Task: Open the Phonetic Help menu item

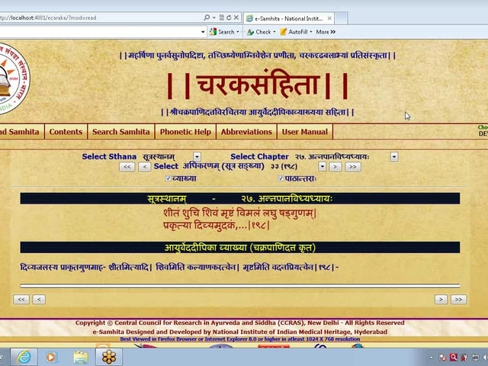Action: point(186,132)
